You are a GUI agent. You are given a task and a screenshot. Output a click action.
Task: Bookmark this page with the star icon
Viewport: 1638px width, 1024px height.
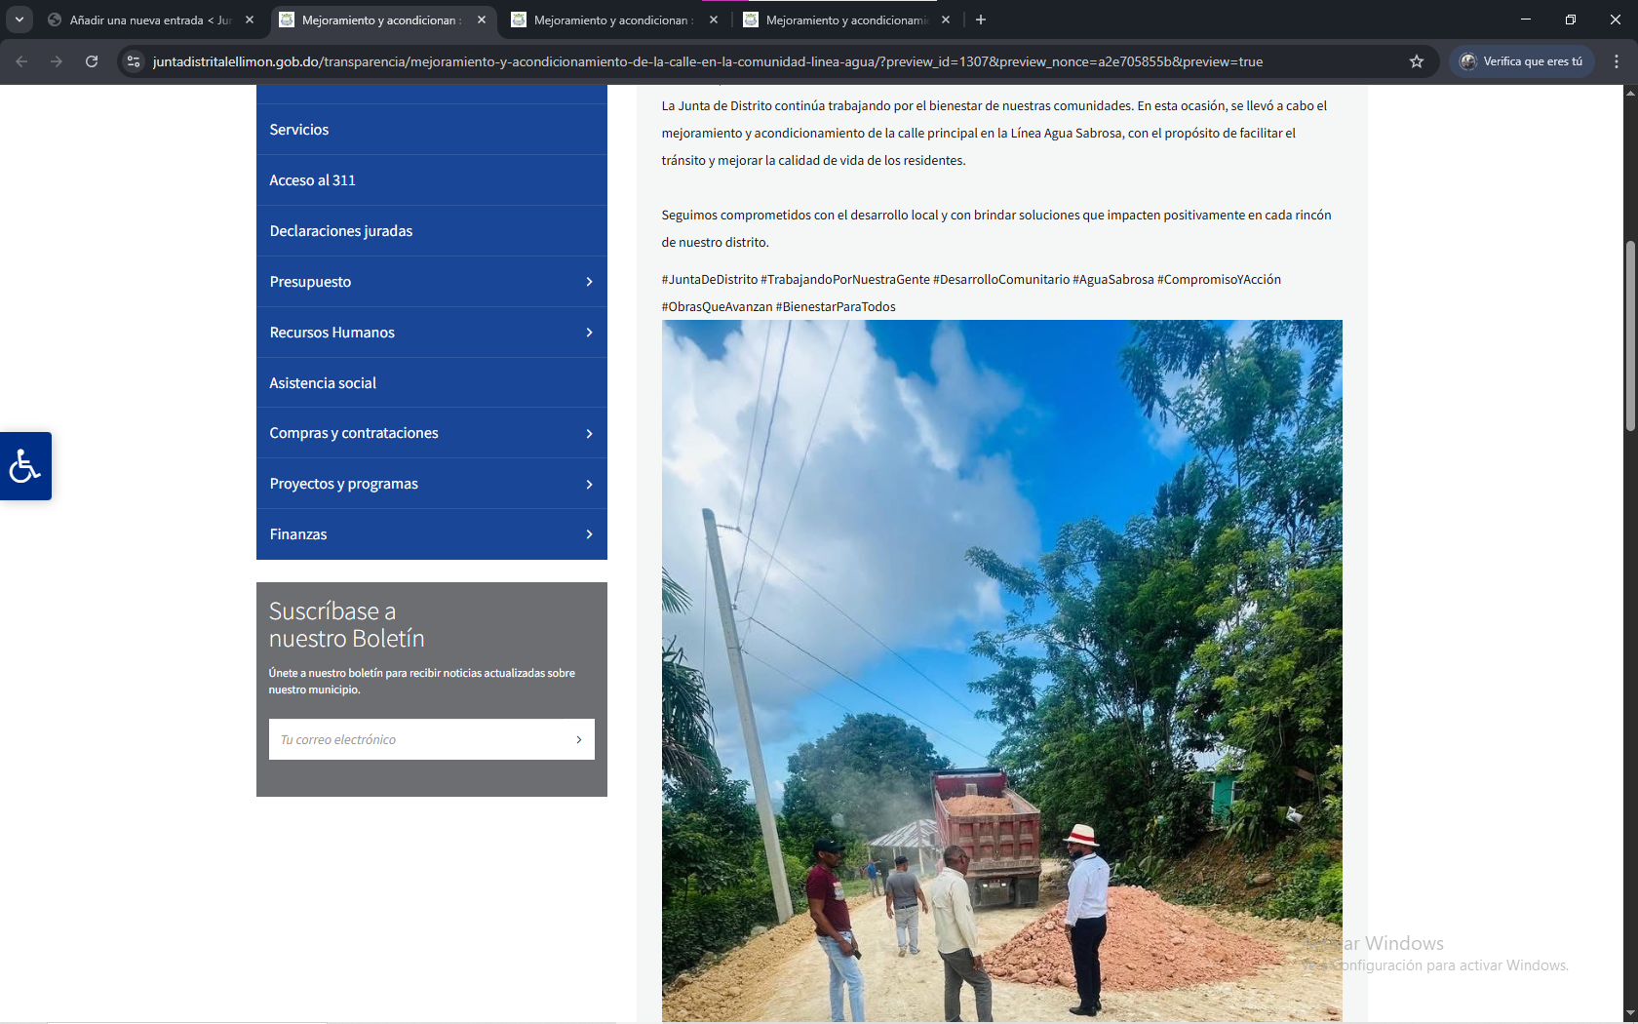pos(1417,61)
